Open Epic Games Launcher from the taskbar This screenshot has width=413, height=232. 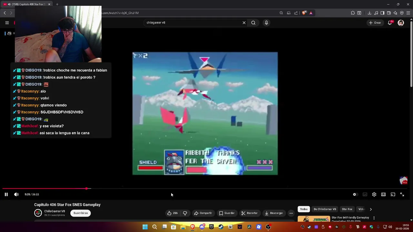(x=211, y=227)
